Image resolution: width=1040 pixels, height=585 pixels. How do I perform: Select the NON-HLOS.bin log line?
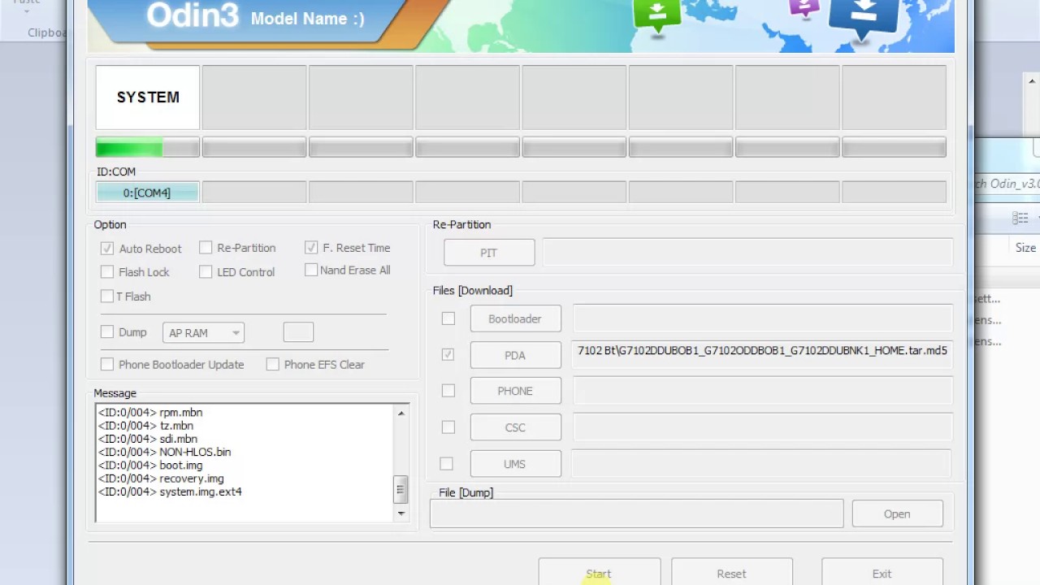(165, 452)
